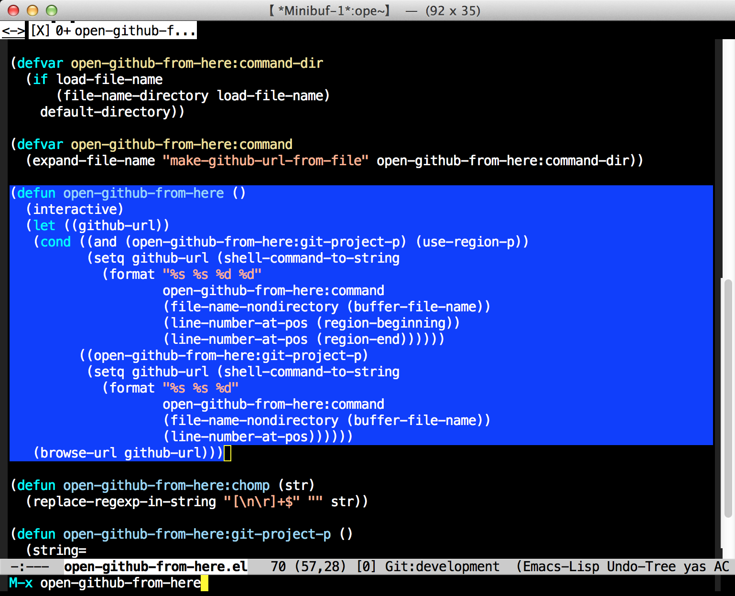Click the minibuffer input open-github-from-here
The height and width of the screenshot is (596, 735).
[x=120, y=583]
